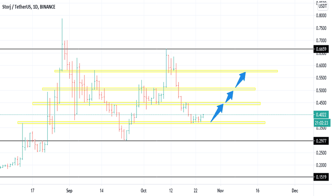Image resolution: width=332 pixels, height=196 pixels.
Task: Click the Oct label on time axis
Action: (144, 191)
